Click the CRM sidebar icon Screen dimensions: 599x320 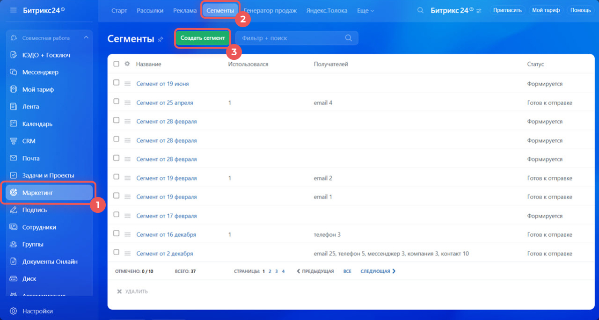point(14,141)
